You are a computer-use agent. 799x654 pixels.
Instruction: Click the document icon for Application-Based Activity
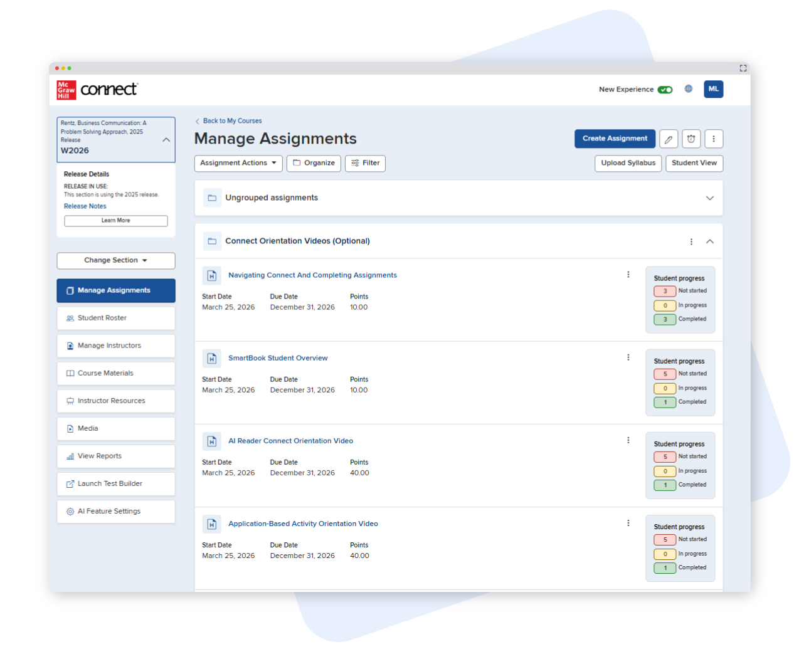[212, 524]
